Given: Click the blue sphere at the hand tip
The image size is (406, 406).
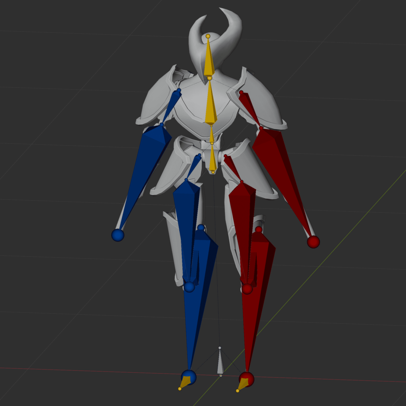Looking at the screenshot, I should pyautogui.click(x=118, y=235).
